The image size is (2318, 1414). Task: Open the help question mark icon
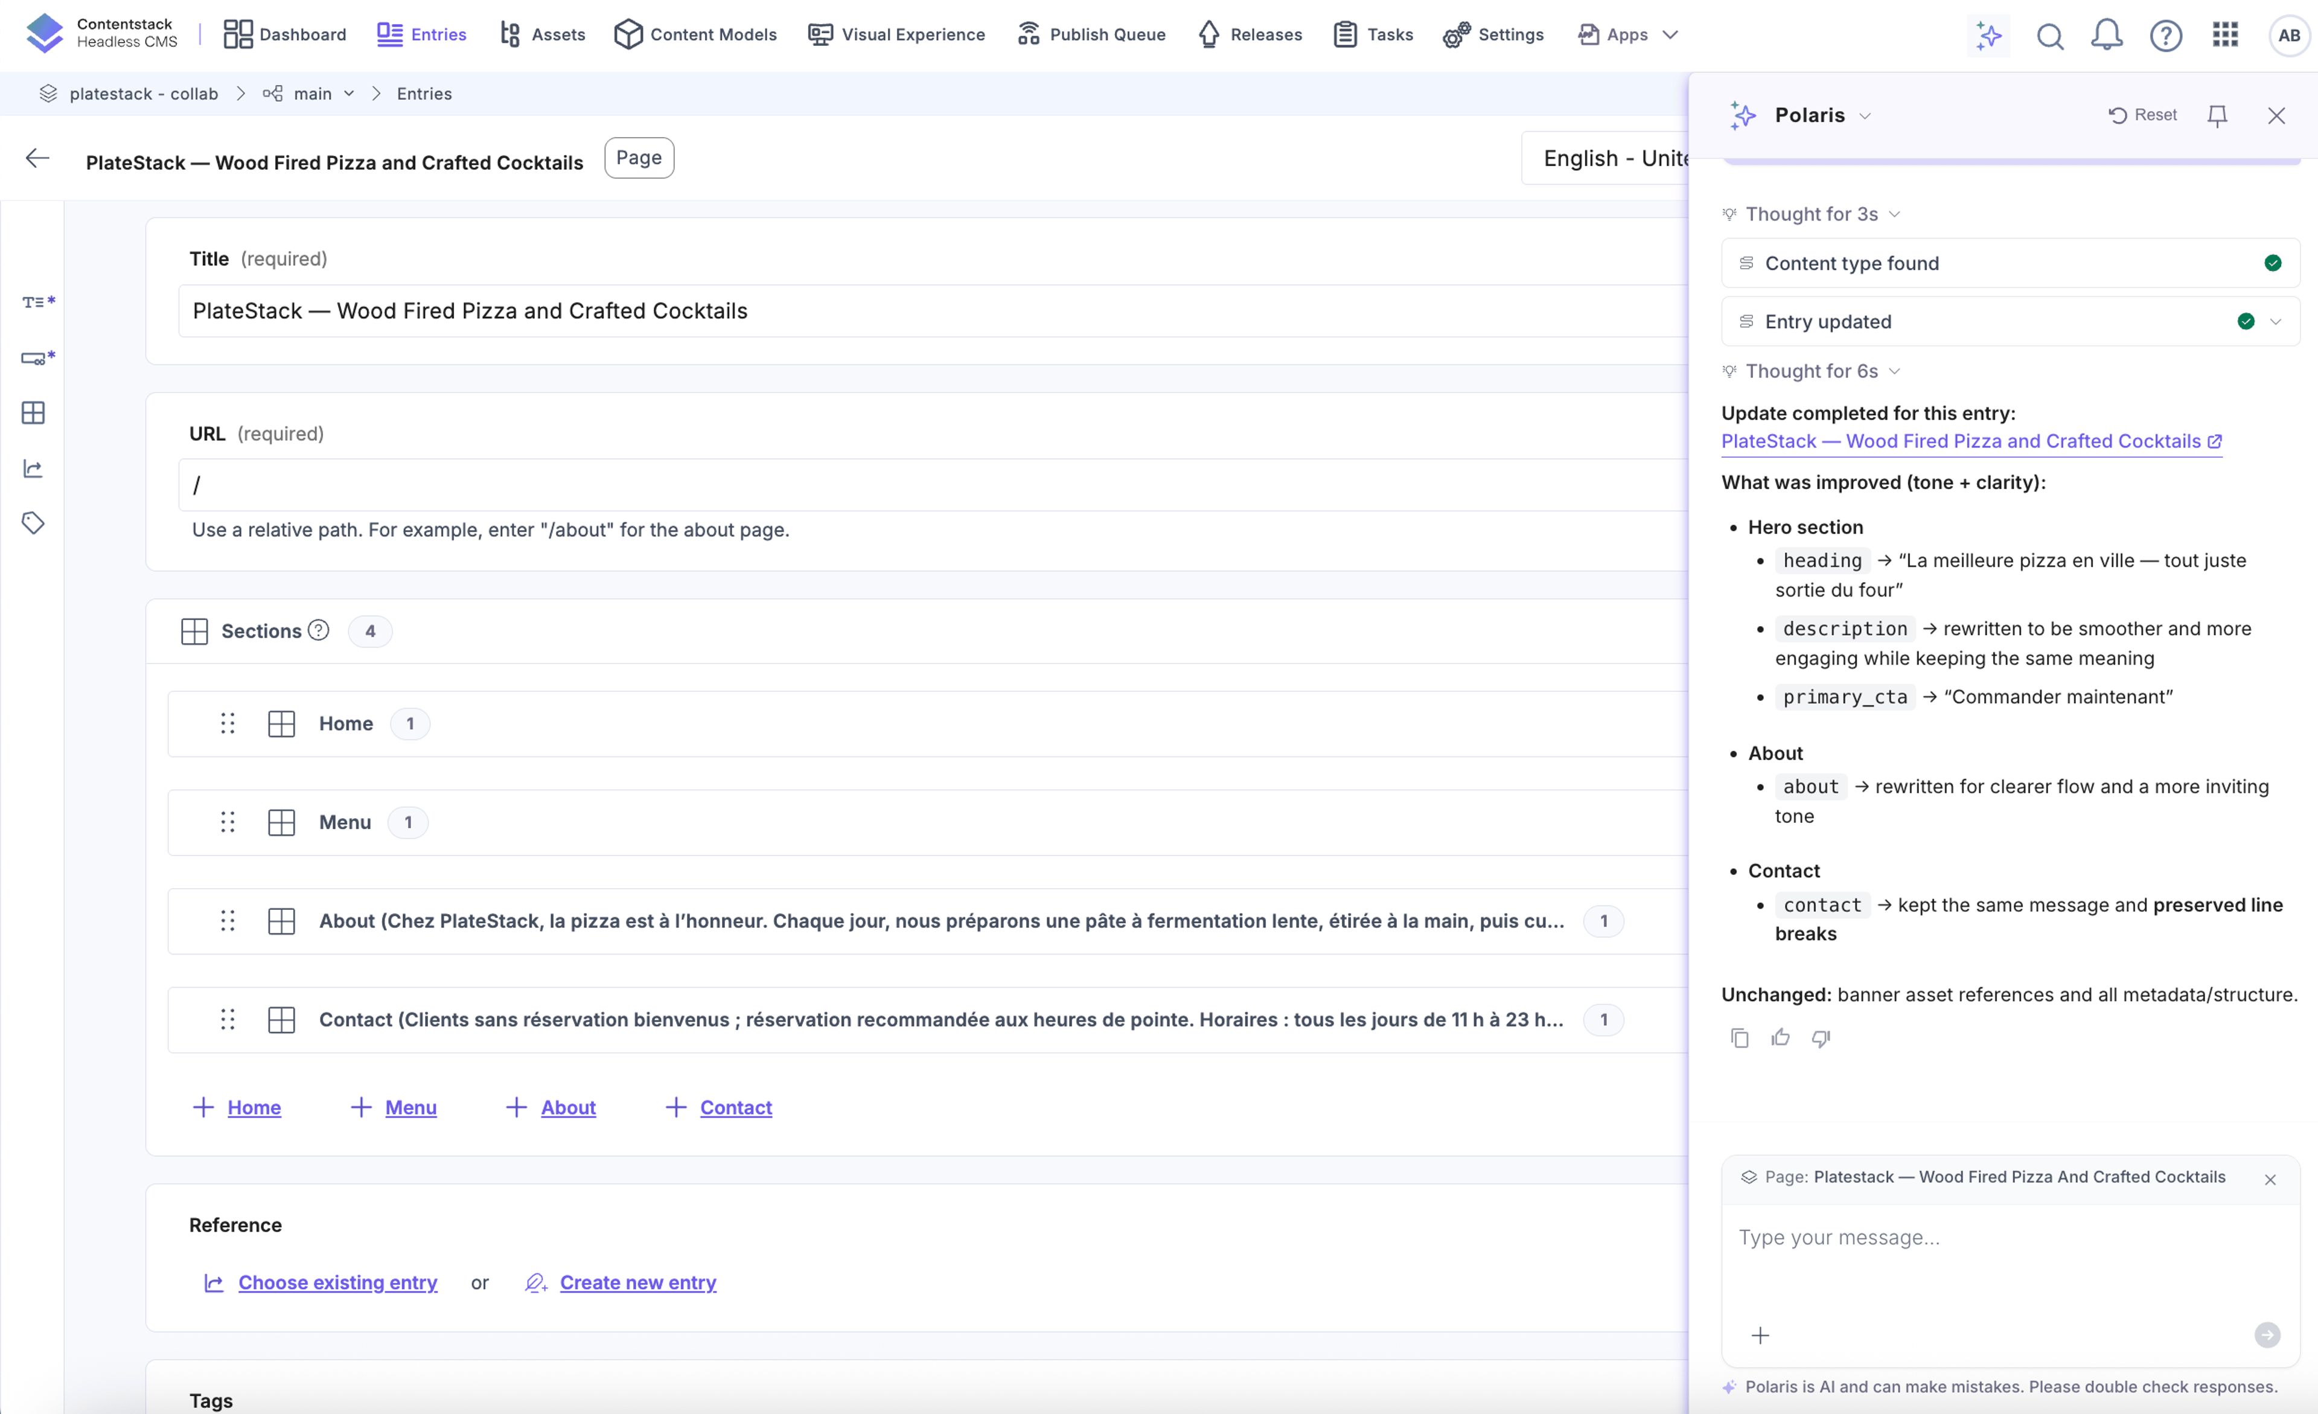[2166, 36]
